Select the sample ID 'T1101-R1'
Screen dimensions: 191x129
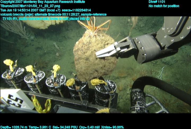coord(10,19)
